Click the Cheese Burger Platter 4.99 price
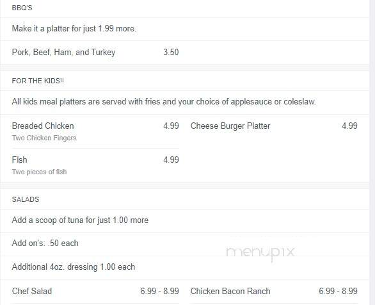The width and height of the screenshot is (375, 305). tap(349, 126)
